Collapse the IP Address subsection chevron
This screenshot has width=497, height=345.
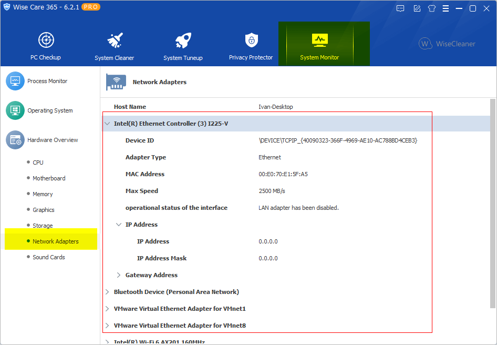coord(119,225)
